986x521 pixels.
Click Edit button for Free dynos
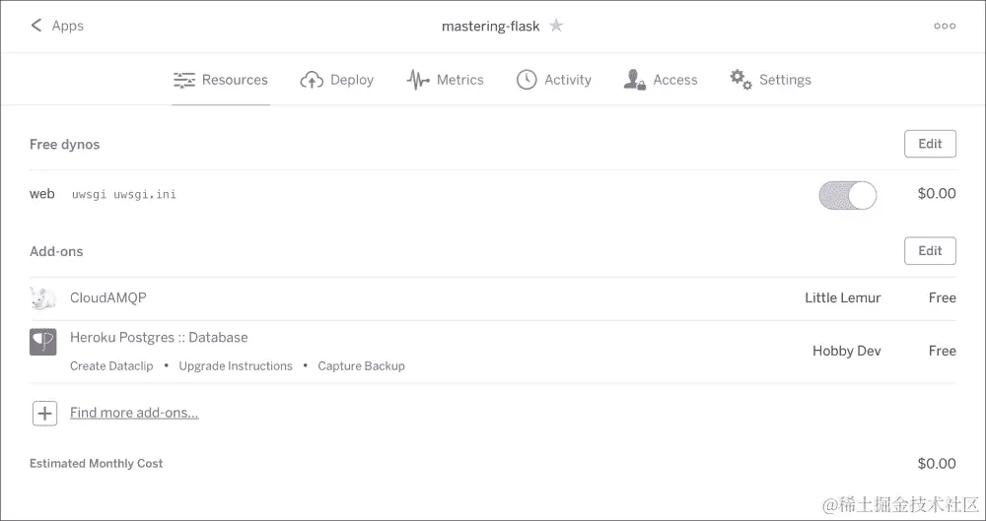(x=930, y=144)
